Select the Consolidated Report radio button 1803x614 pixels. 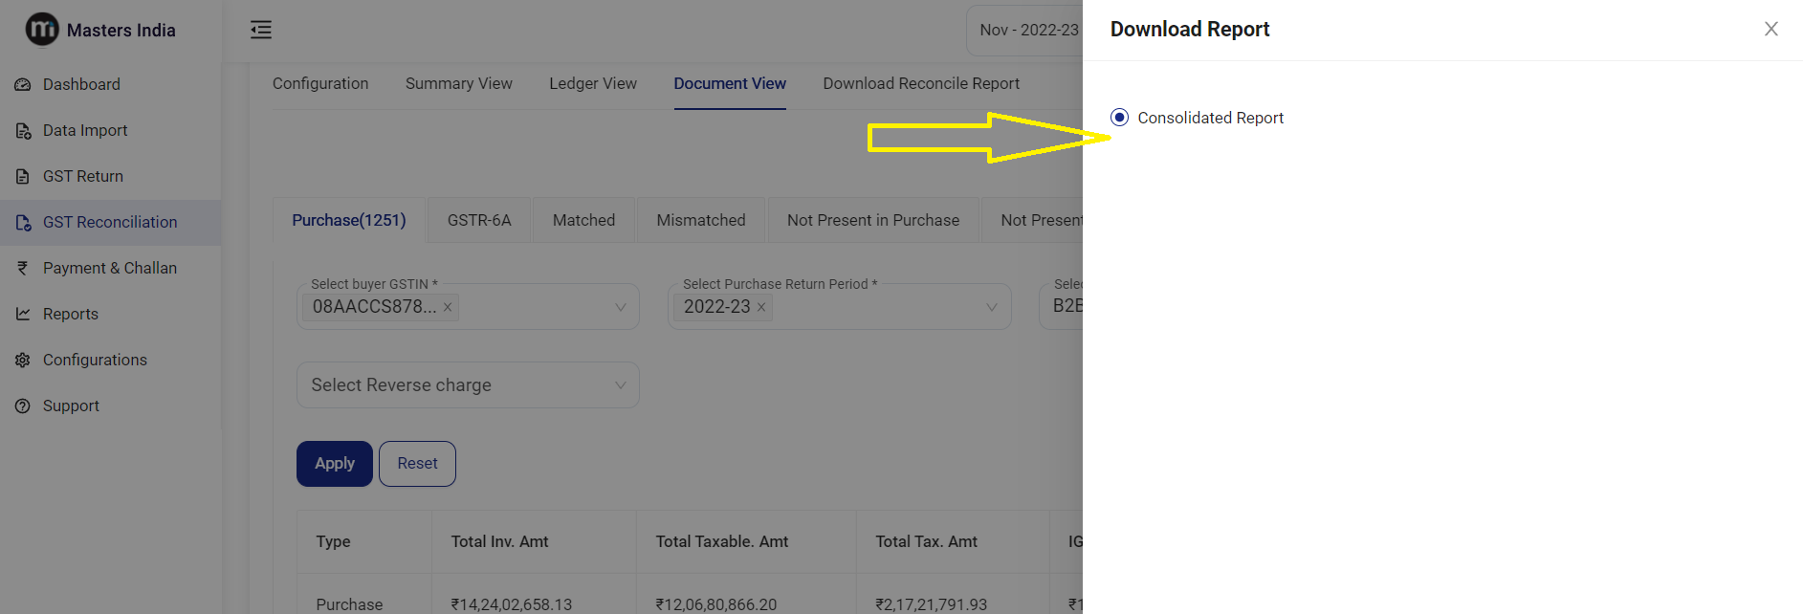click(1119, 118)
